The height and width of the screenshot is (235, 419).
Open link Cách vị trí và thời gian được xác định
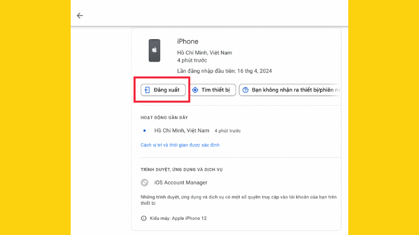tap(180, 145)
